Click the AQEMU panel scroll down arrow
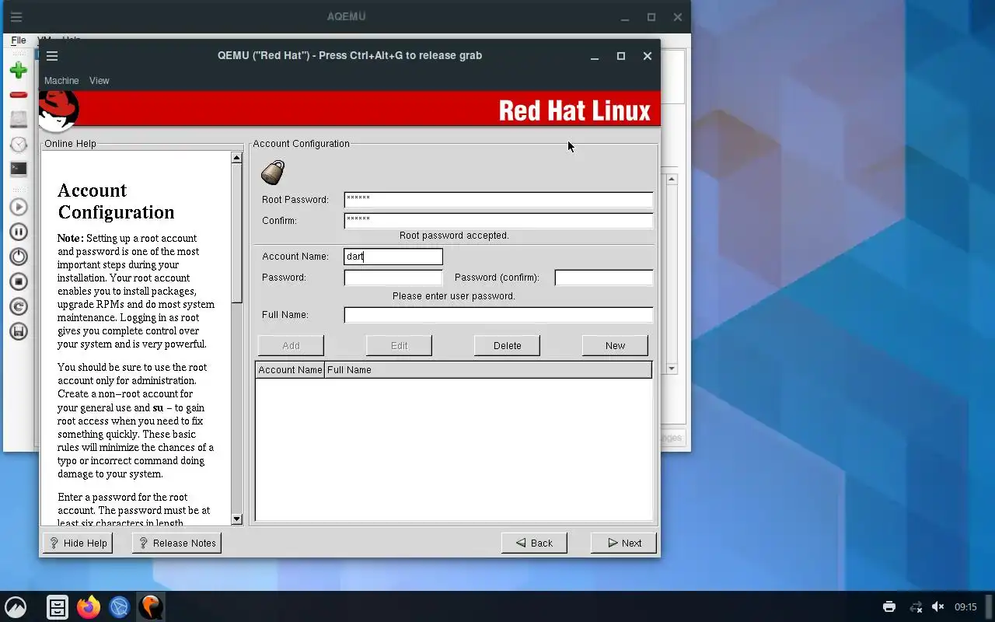 [x=672, y=369]
